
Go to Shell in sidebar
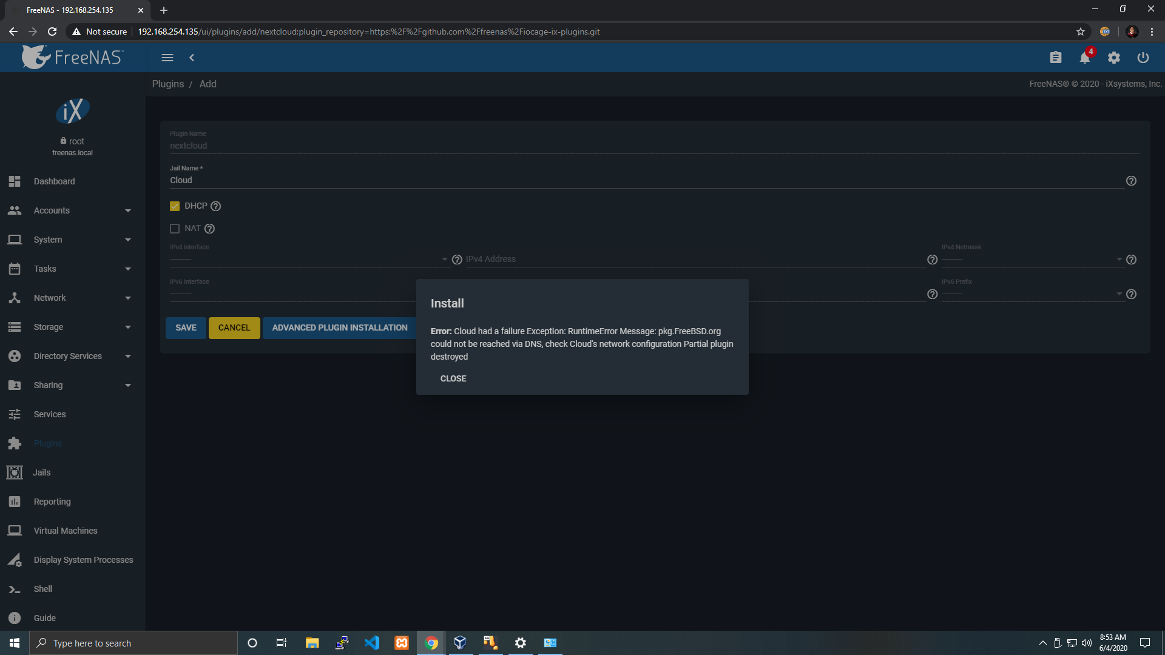42,589
